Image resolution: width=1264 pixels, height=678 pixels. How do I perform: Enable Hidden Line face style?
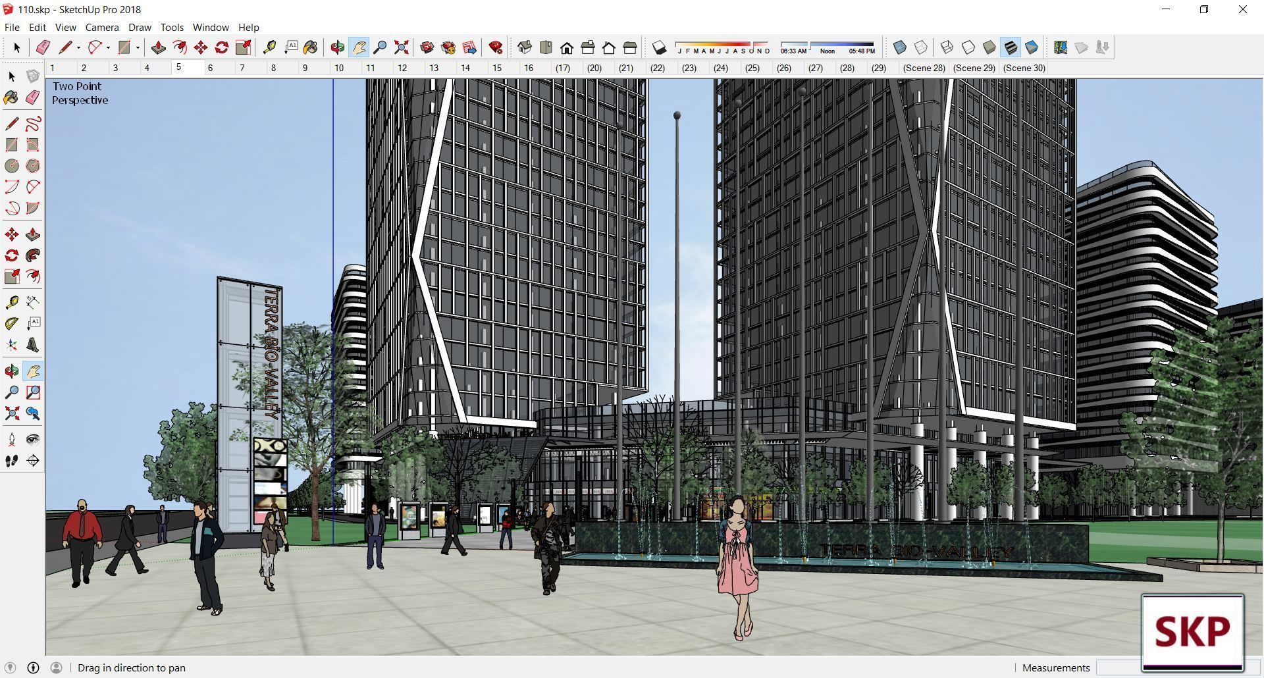[968, 47]
